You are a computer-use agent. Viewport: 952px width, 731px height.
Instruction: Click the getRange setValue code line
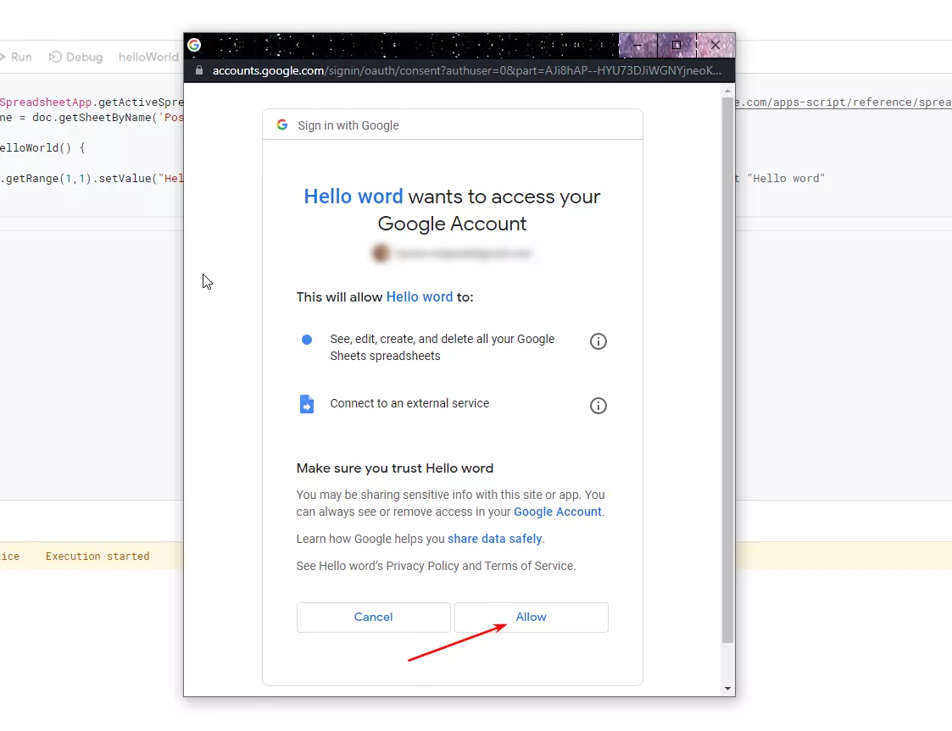tap(92, 179)
